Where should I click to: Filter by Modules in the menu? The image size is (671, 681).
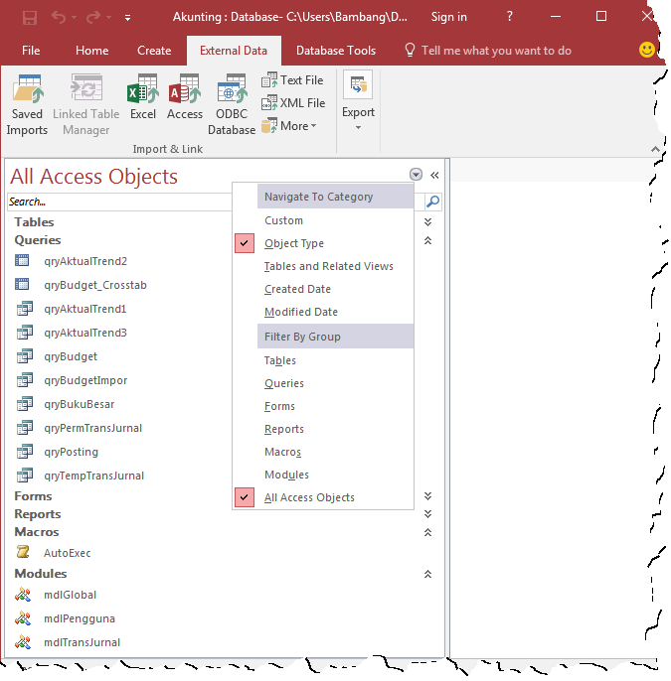click(x=323, y=475)
